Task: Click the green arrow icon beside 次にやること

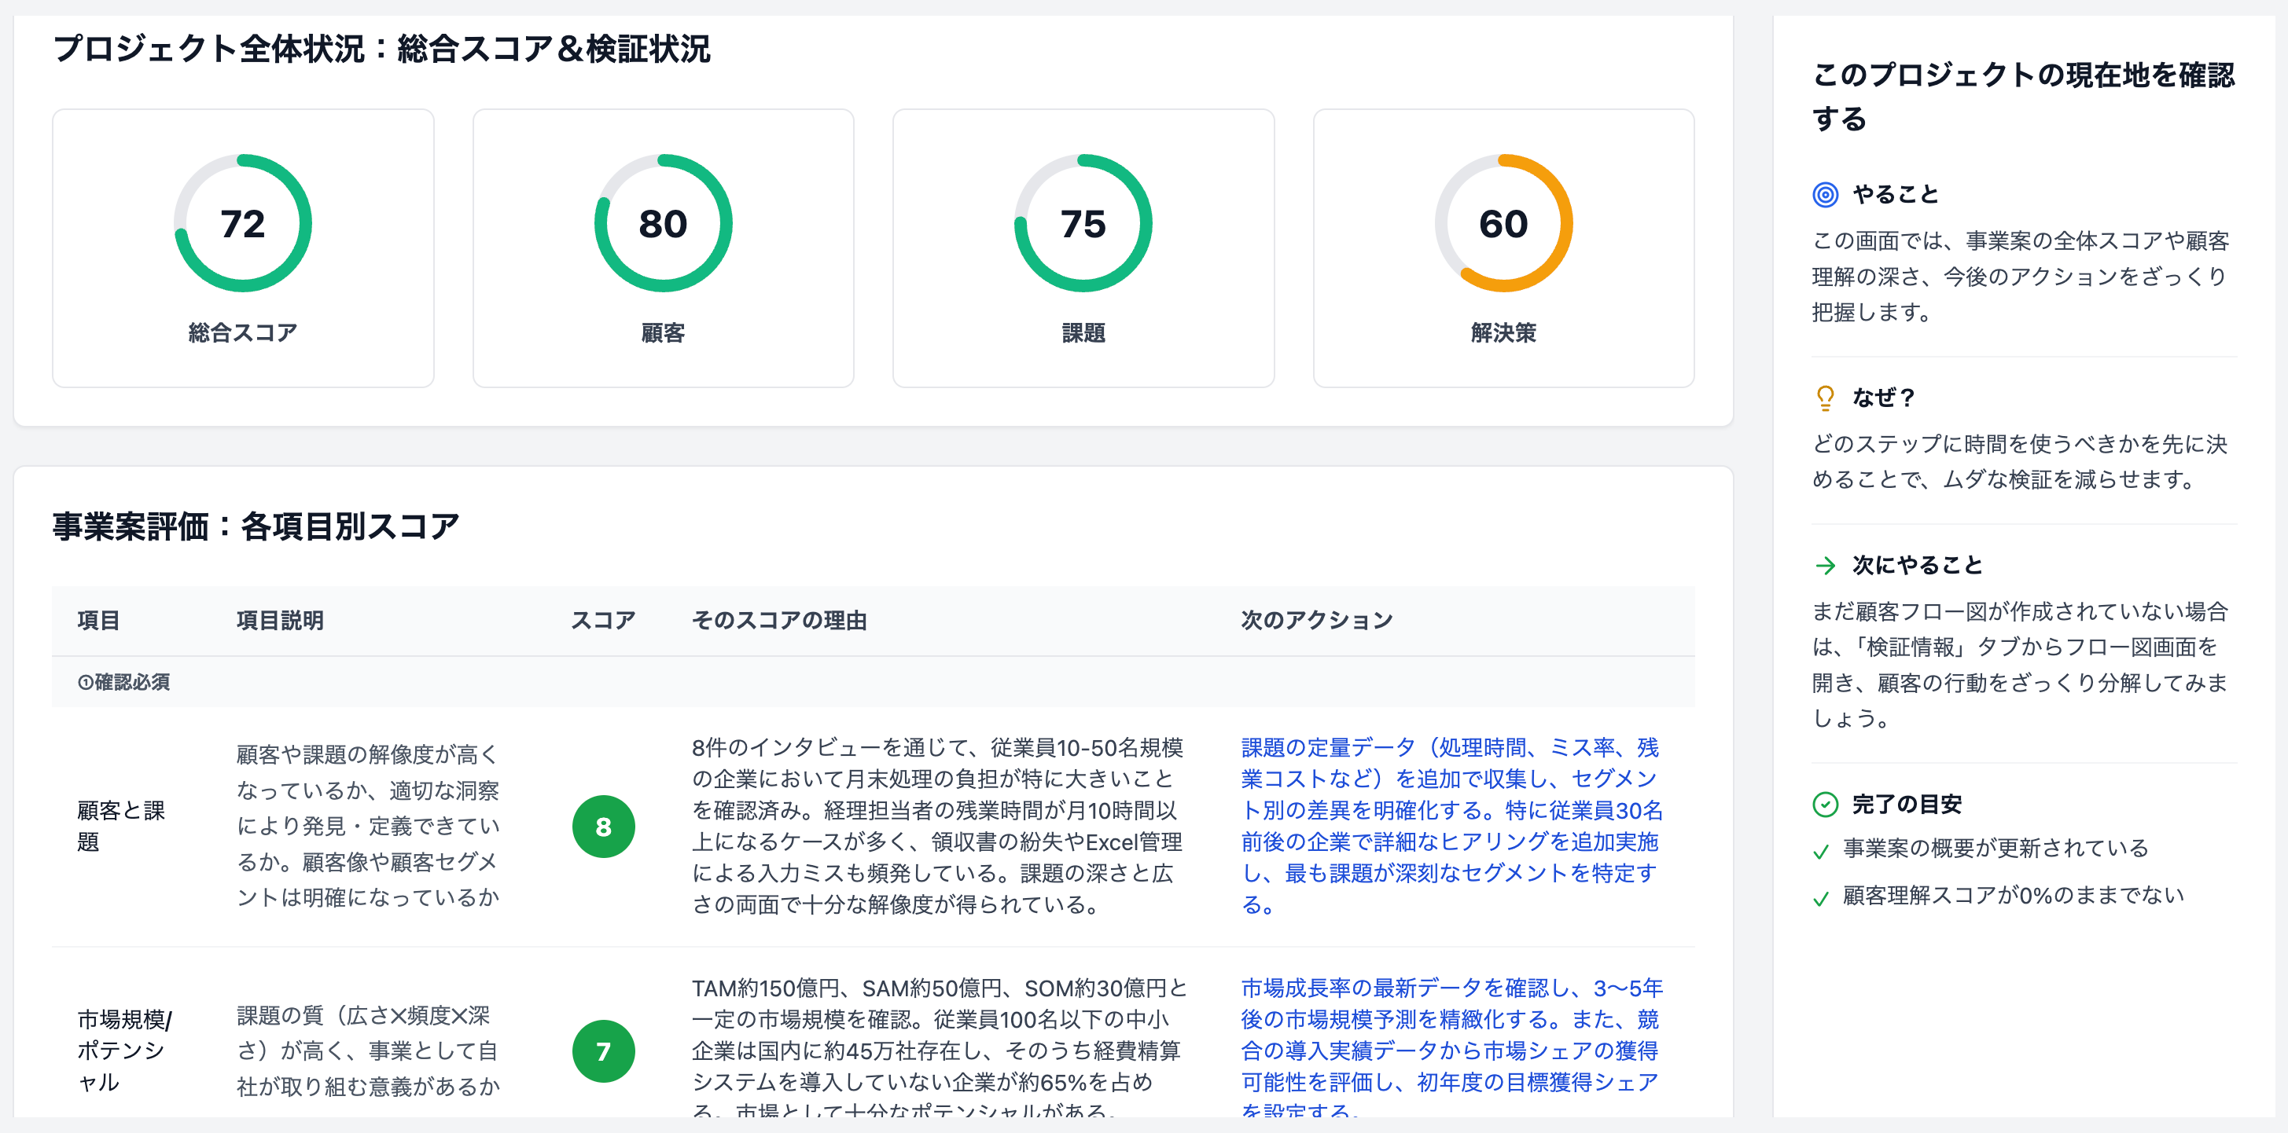Action: [1824, 565]
